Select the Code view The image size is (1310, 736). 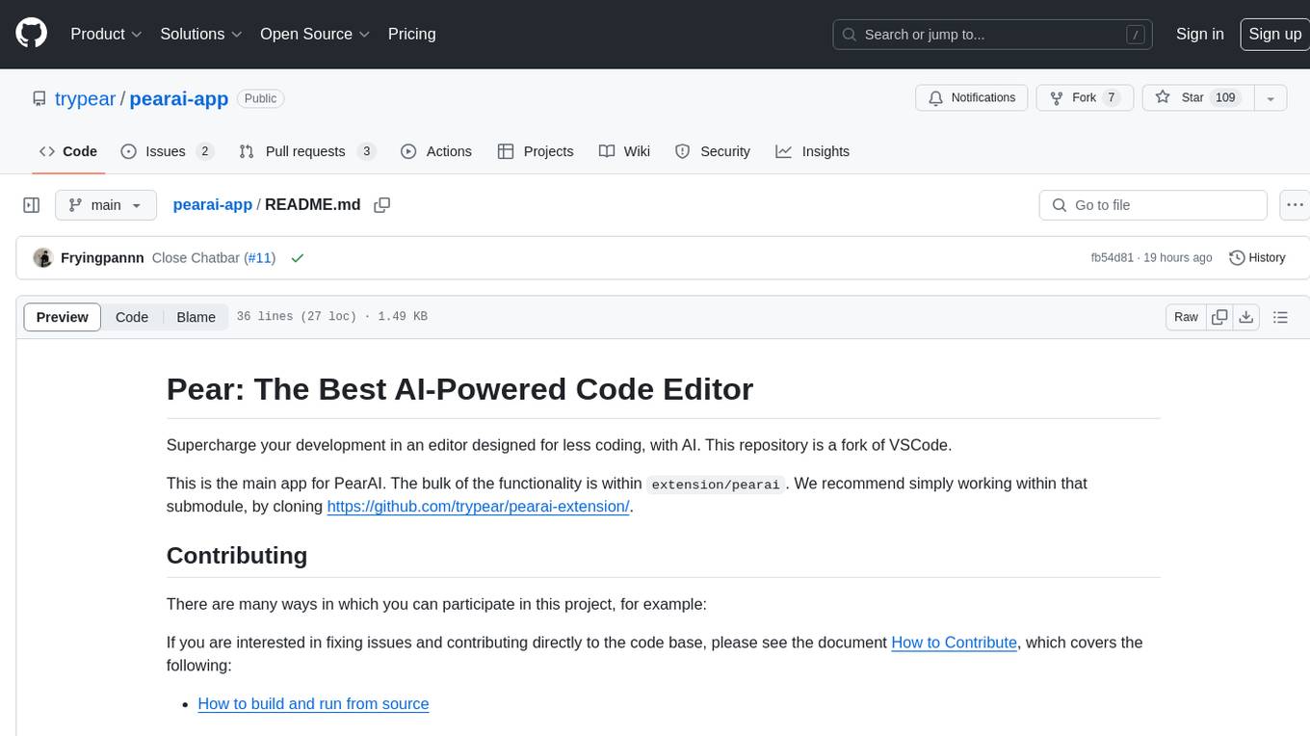132,317
